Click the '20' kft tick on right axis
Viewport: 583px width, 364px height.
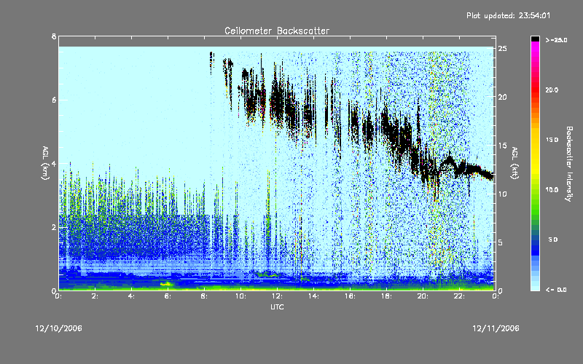(x=502, y=97)
